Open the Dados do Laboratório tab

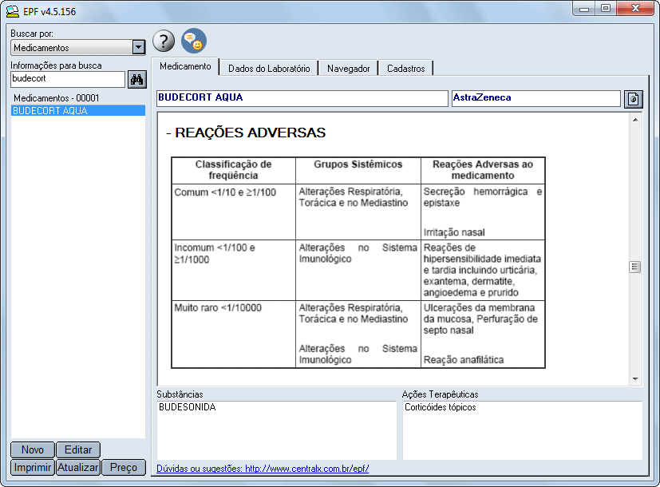click(269, 68)
